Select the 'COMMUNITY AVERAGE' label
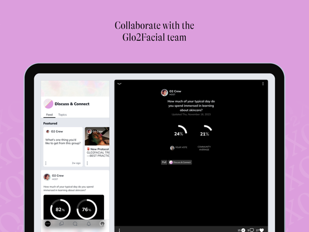Screen dimensions: 309x232 (204, 148)
